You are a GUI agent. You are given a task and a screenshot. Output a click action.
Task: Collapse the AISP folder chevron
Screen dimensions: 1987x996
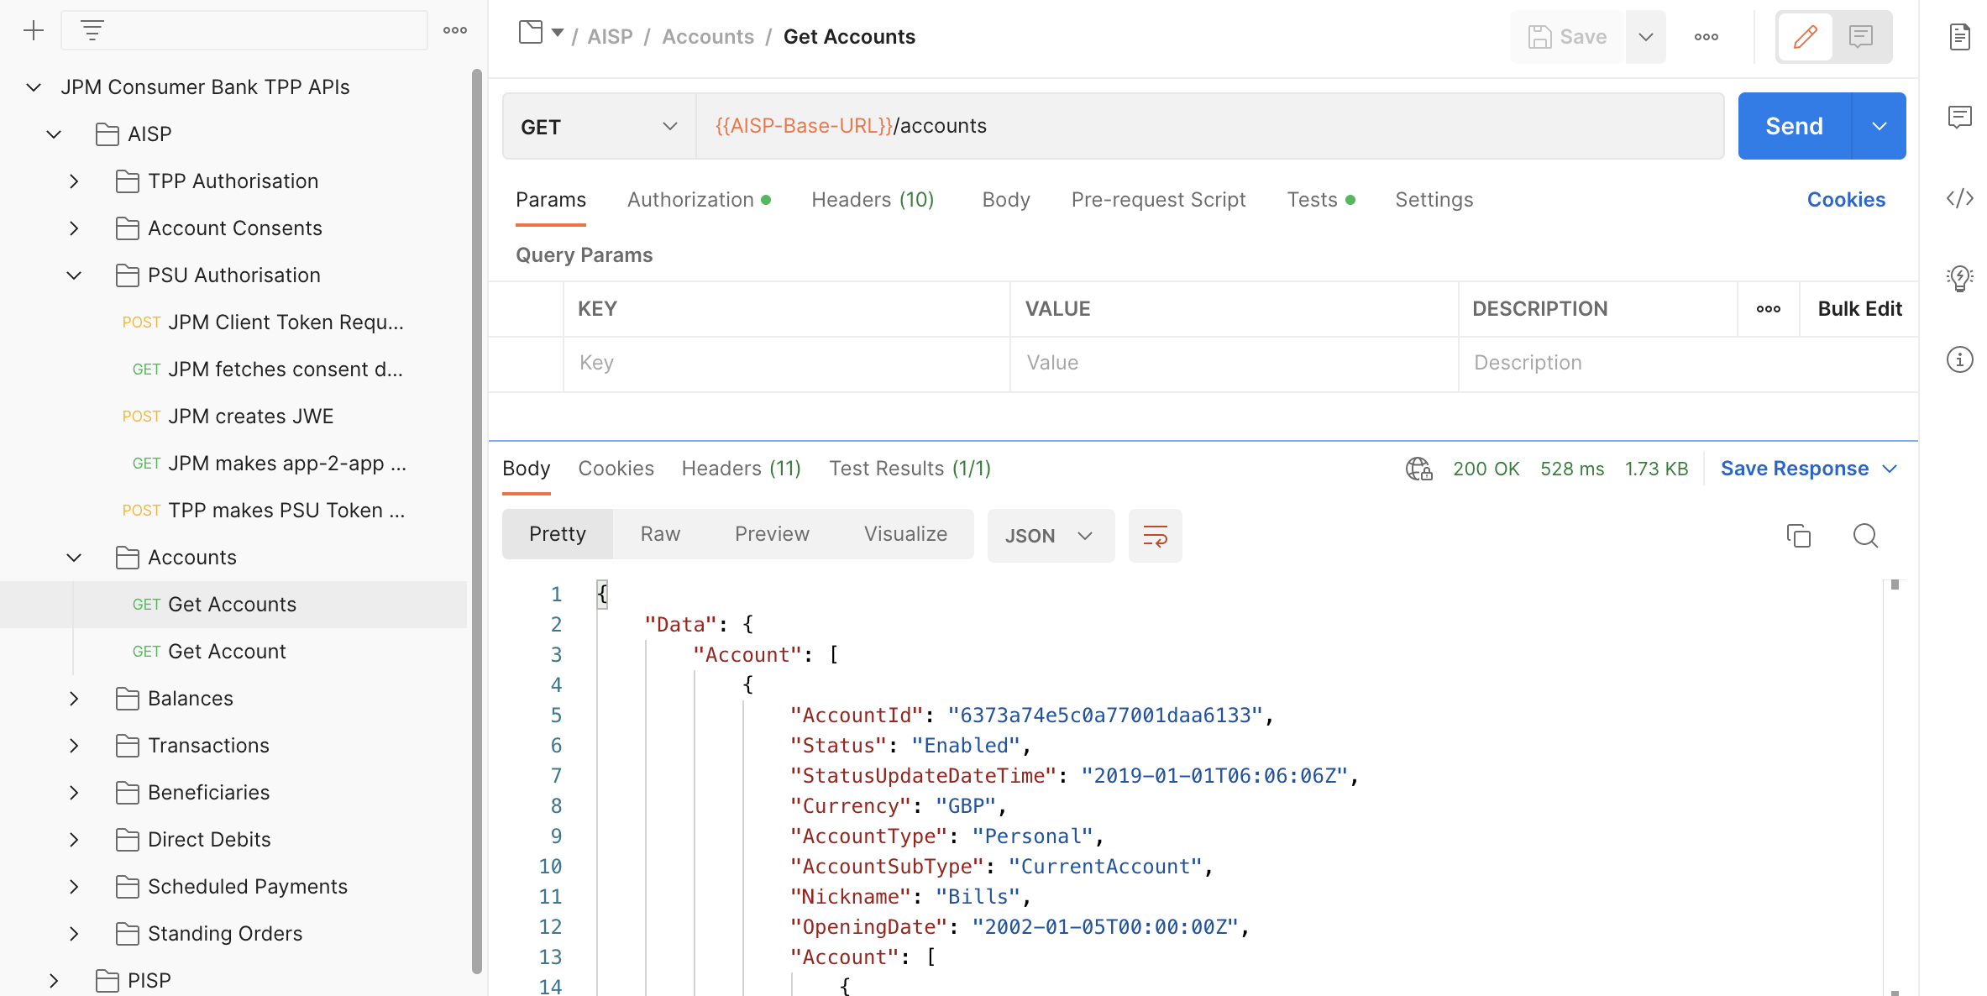tap(54, 134)
